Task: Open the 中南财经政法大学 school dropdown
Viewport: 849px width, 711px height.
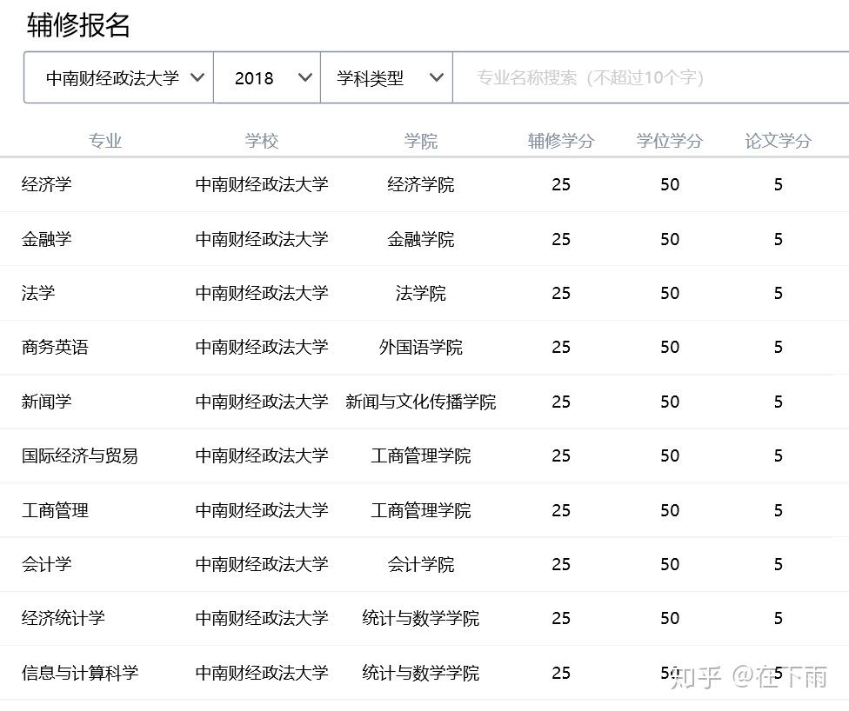Action: click(x=118, y=77)
